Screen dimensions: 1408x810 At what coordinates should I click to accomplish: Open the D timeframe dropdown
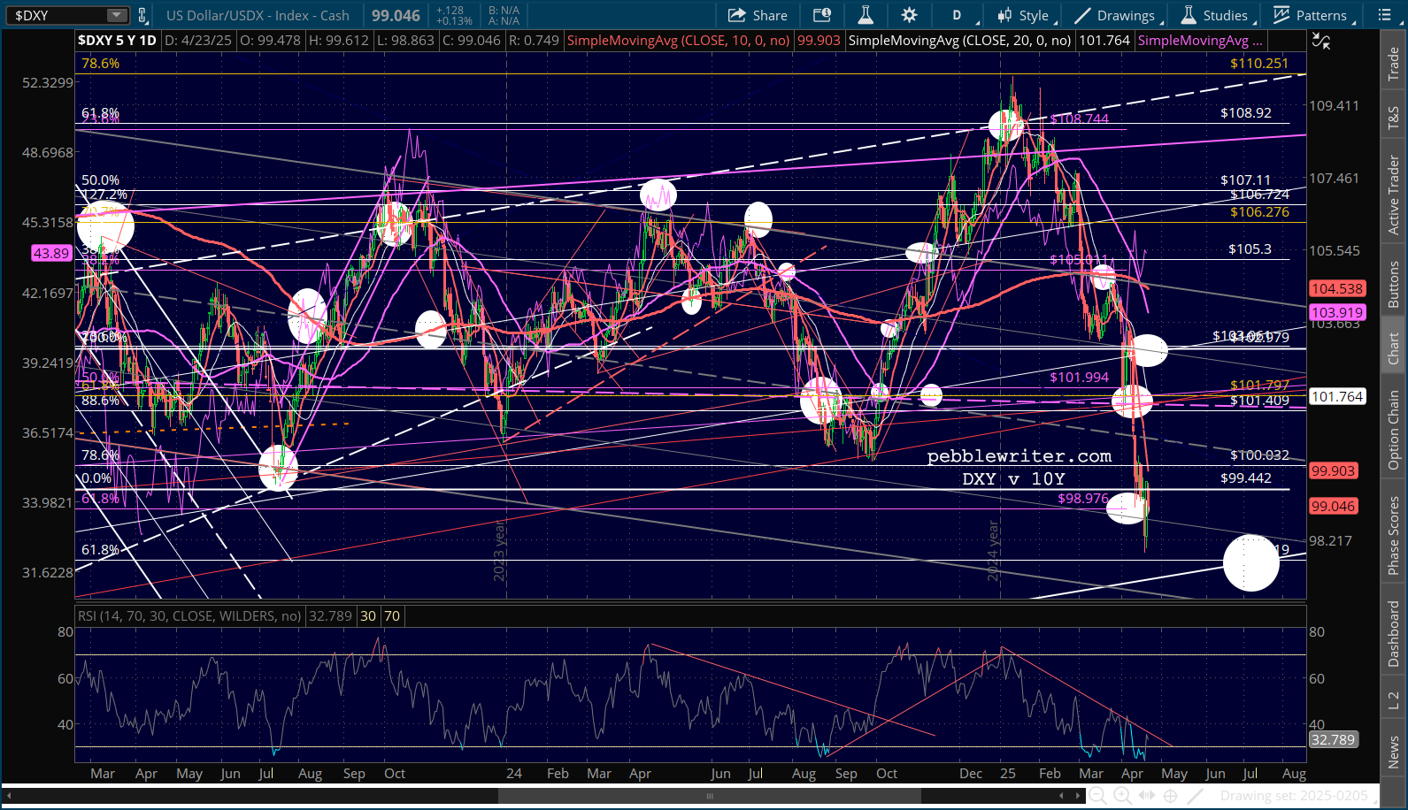pyautogui.click(x=960, y=15)
